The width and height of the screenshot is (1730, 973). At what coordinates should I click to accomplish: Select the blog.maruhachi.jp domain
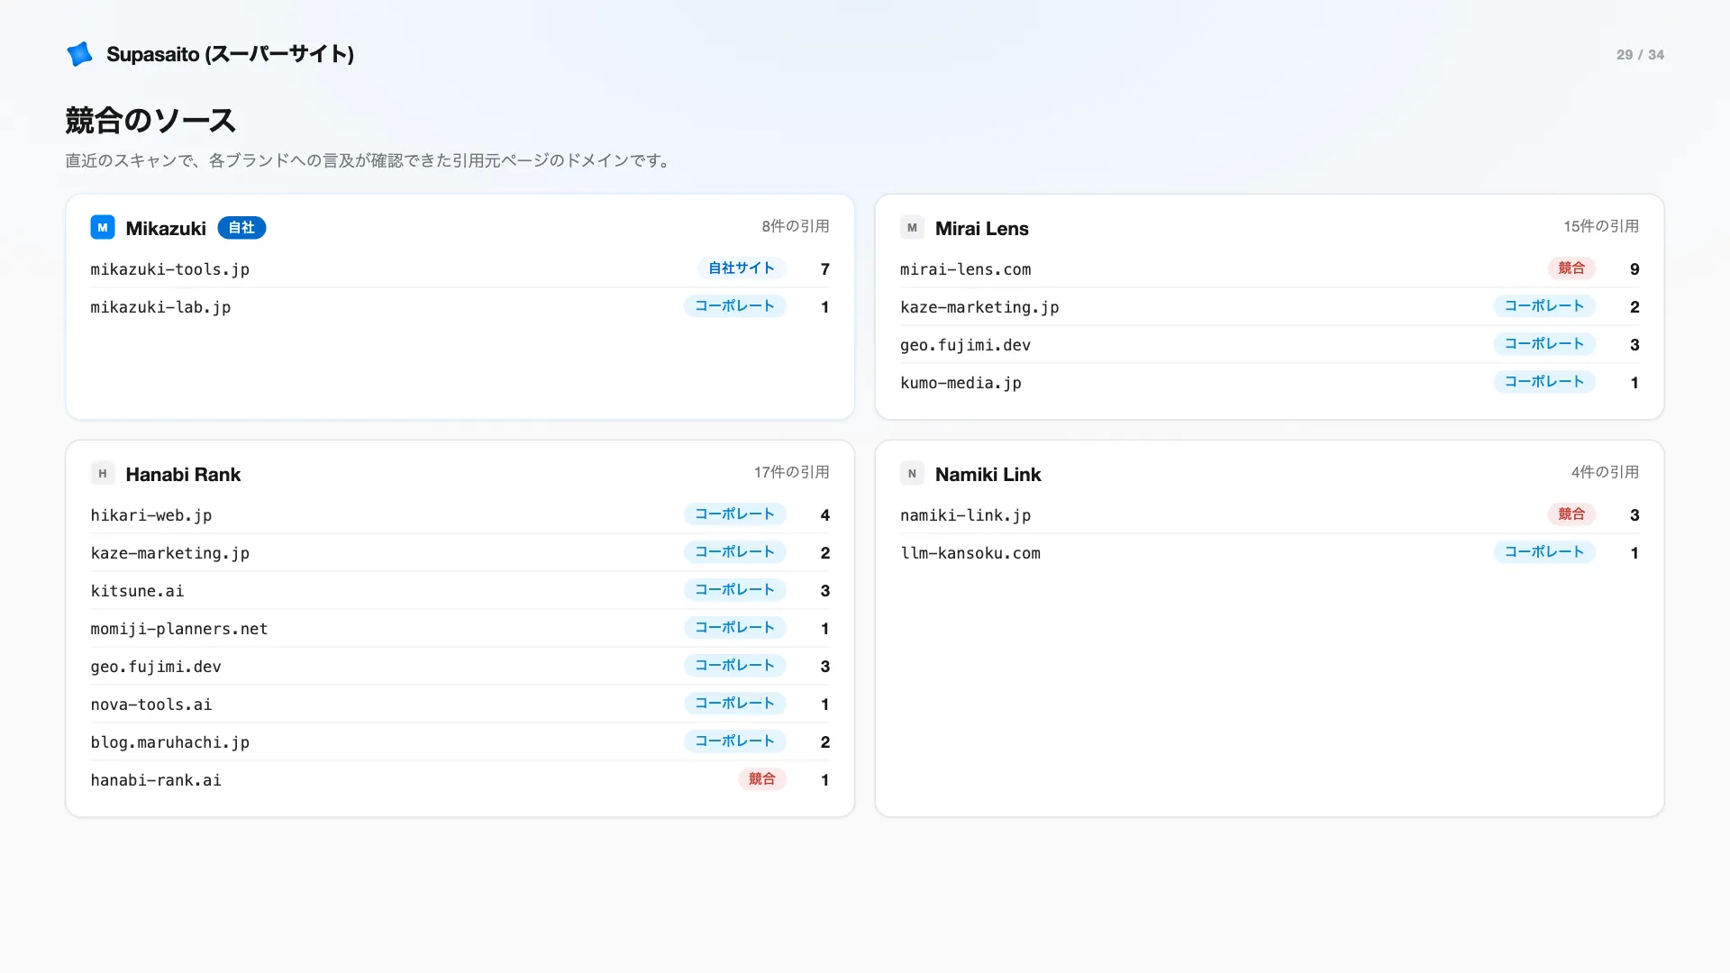(x=169, y=742)
